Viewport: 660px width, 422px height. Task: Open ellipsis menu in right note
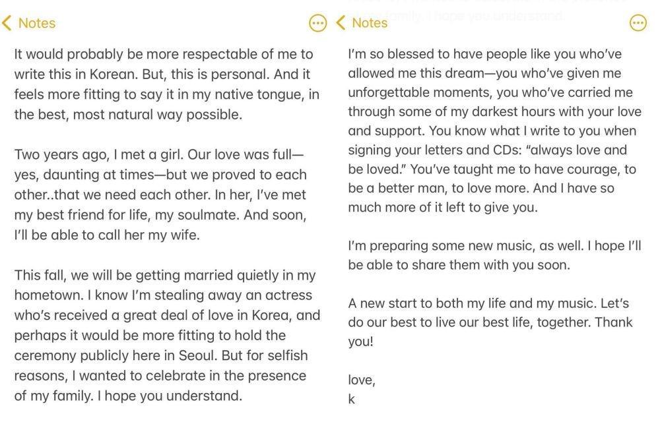pyautogui.click(x=638, y=22)
